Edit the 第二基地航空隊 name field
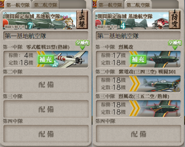This screenshot has height=147, width=185. pyautogui.click(x=138, y=36)
